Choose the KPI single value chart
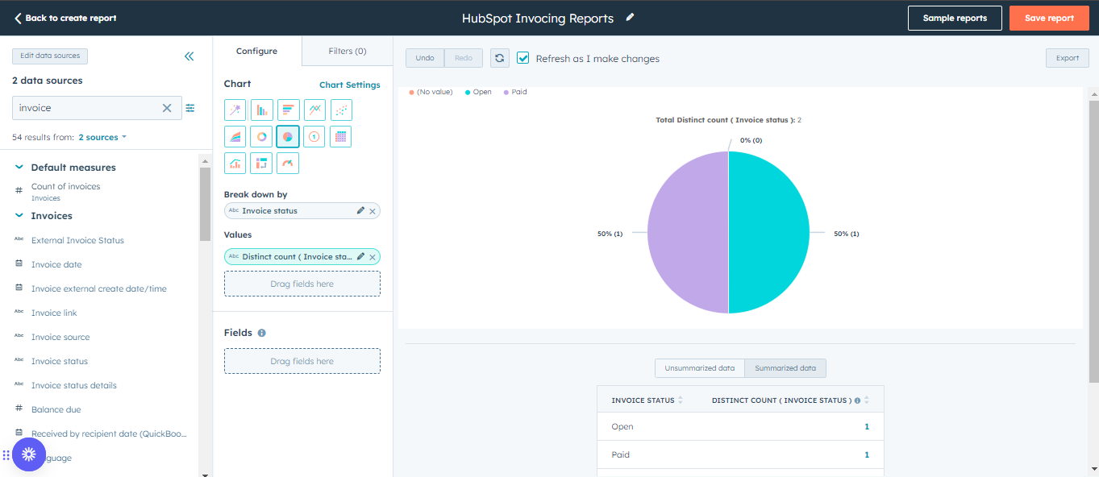 coord(314,136)
